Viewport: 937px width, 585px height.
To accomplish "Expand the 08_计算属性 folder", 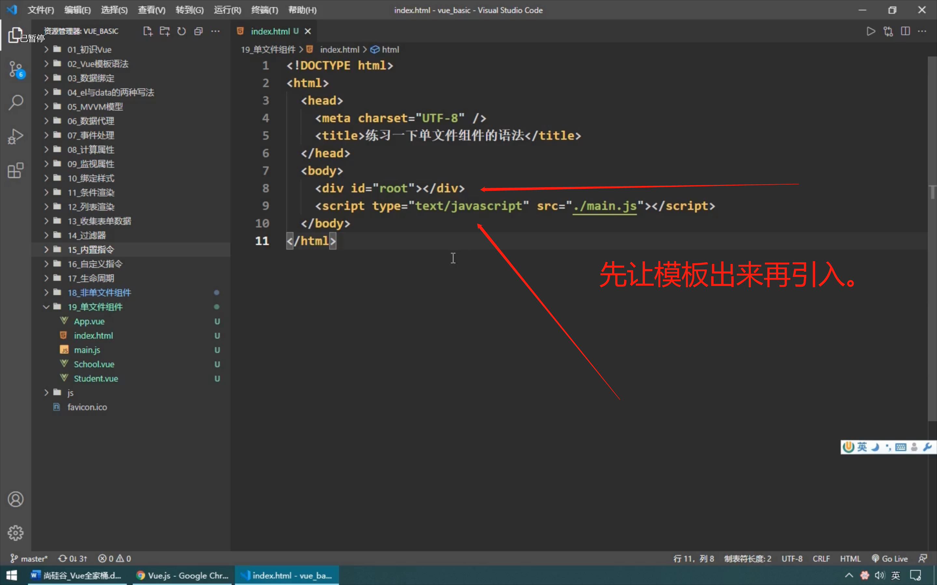I will coord(131,150).
